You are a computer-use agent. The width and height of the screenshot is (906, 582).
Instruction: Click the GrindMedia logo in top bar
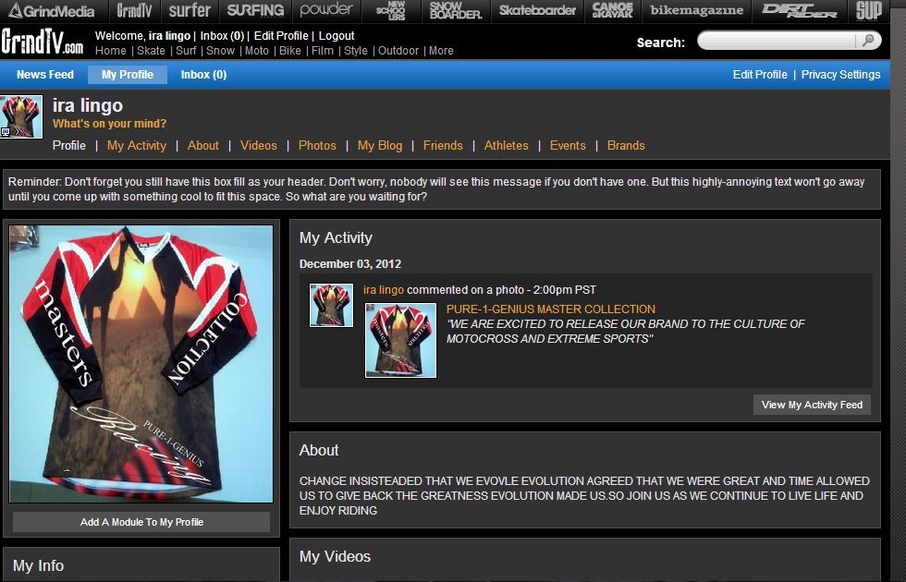coord(52,11)
